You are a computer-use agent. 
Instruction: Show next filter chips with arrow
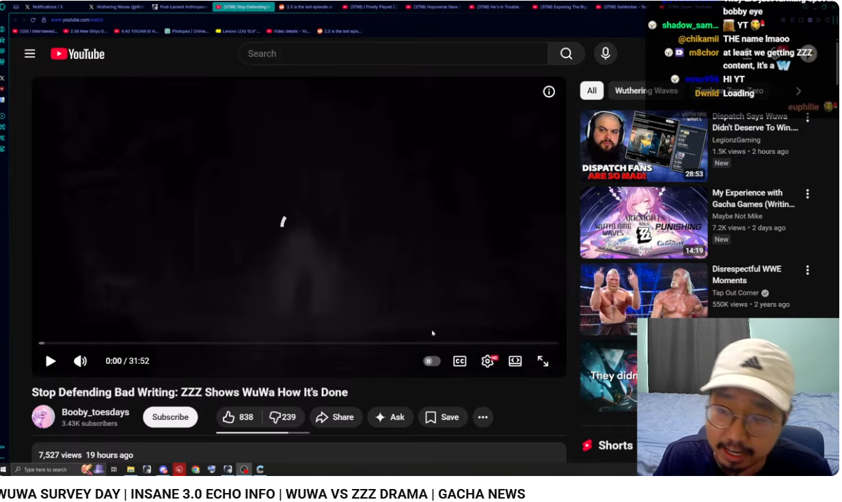[x=798, y=91]
